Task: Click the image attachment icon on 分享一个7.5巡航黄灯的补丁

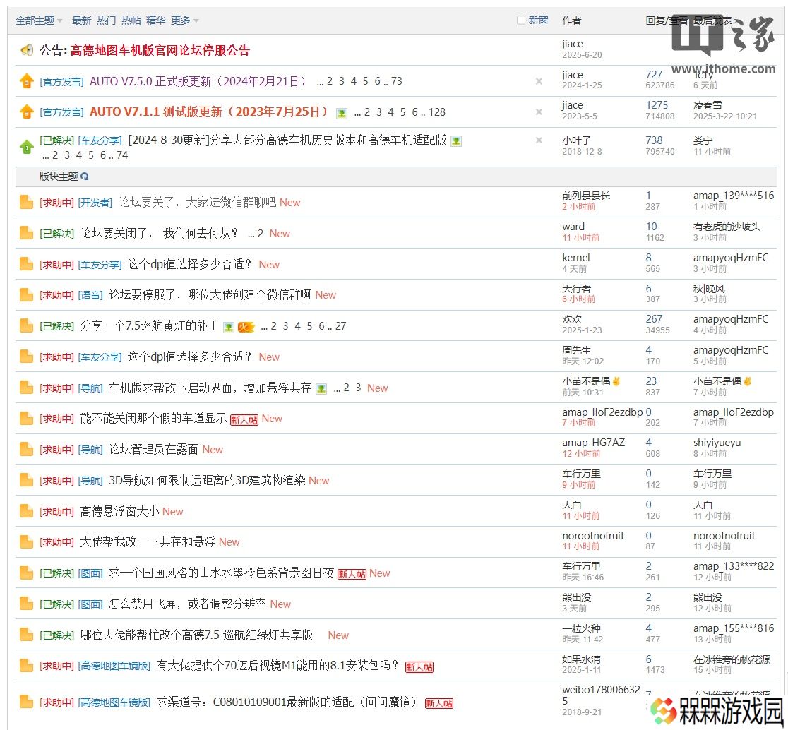Action: coord(229,327)
